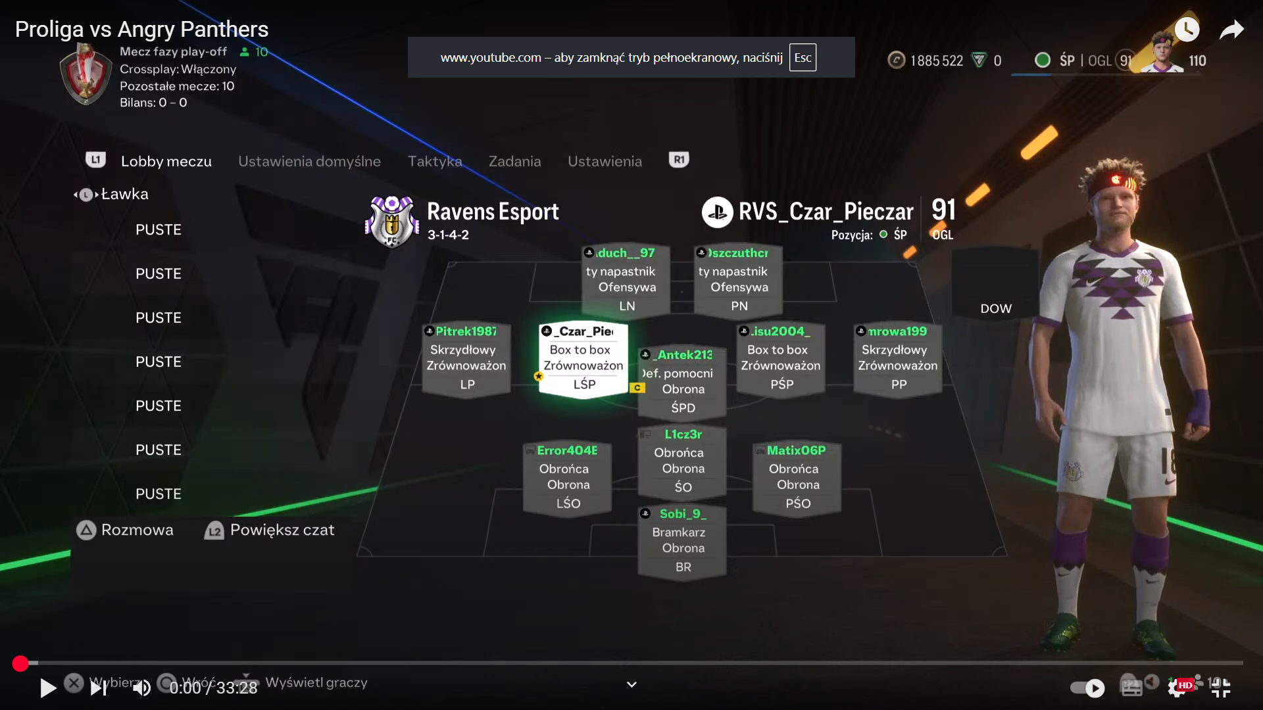Screen dimensions: 1263x710
Task: Click the watch later clock icon
Action: tap(1187, 29)
